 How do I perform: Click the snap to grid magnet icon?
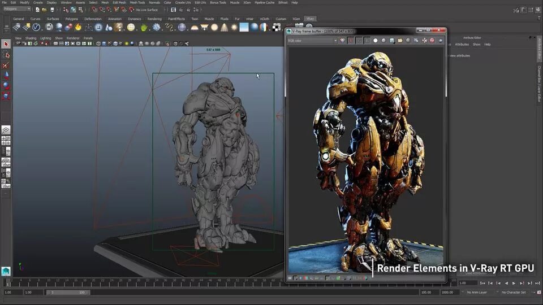point(94,10)
